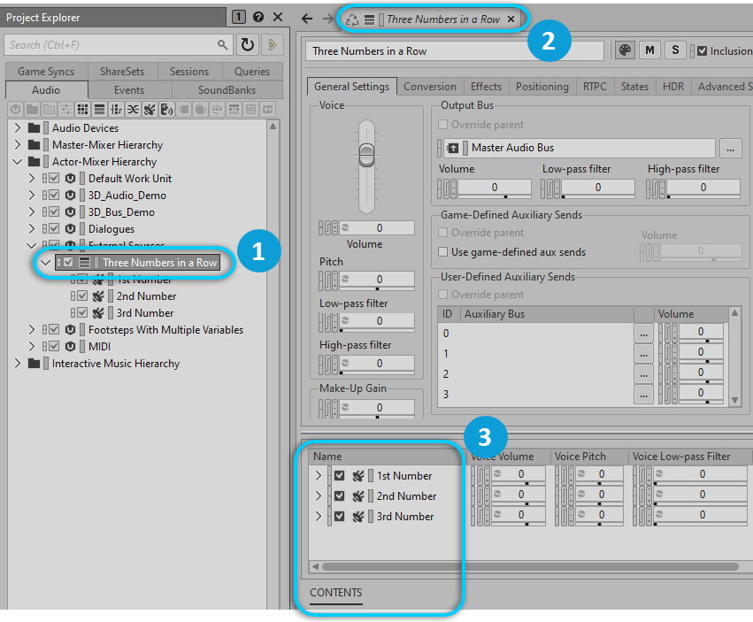Click the 1st Number sound icon in Contents list
Image resolution: width=753 pixels, height=622 pixels.
coord(358,476)
